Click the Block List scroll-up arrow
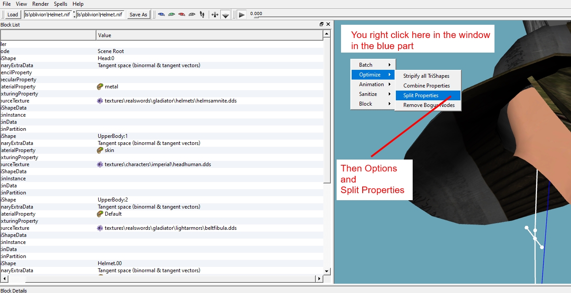The width and height of the screenshot is (571, 293). pyautogui.click(x=327, y=34)
